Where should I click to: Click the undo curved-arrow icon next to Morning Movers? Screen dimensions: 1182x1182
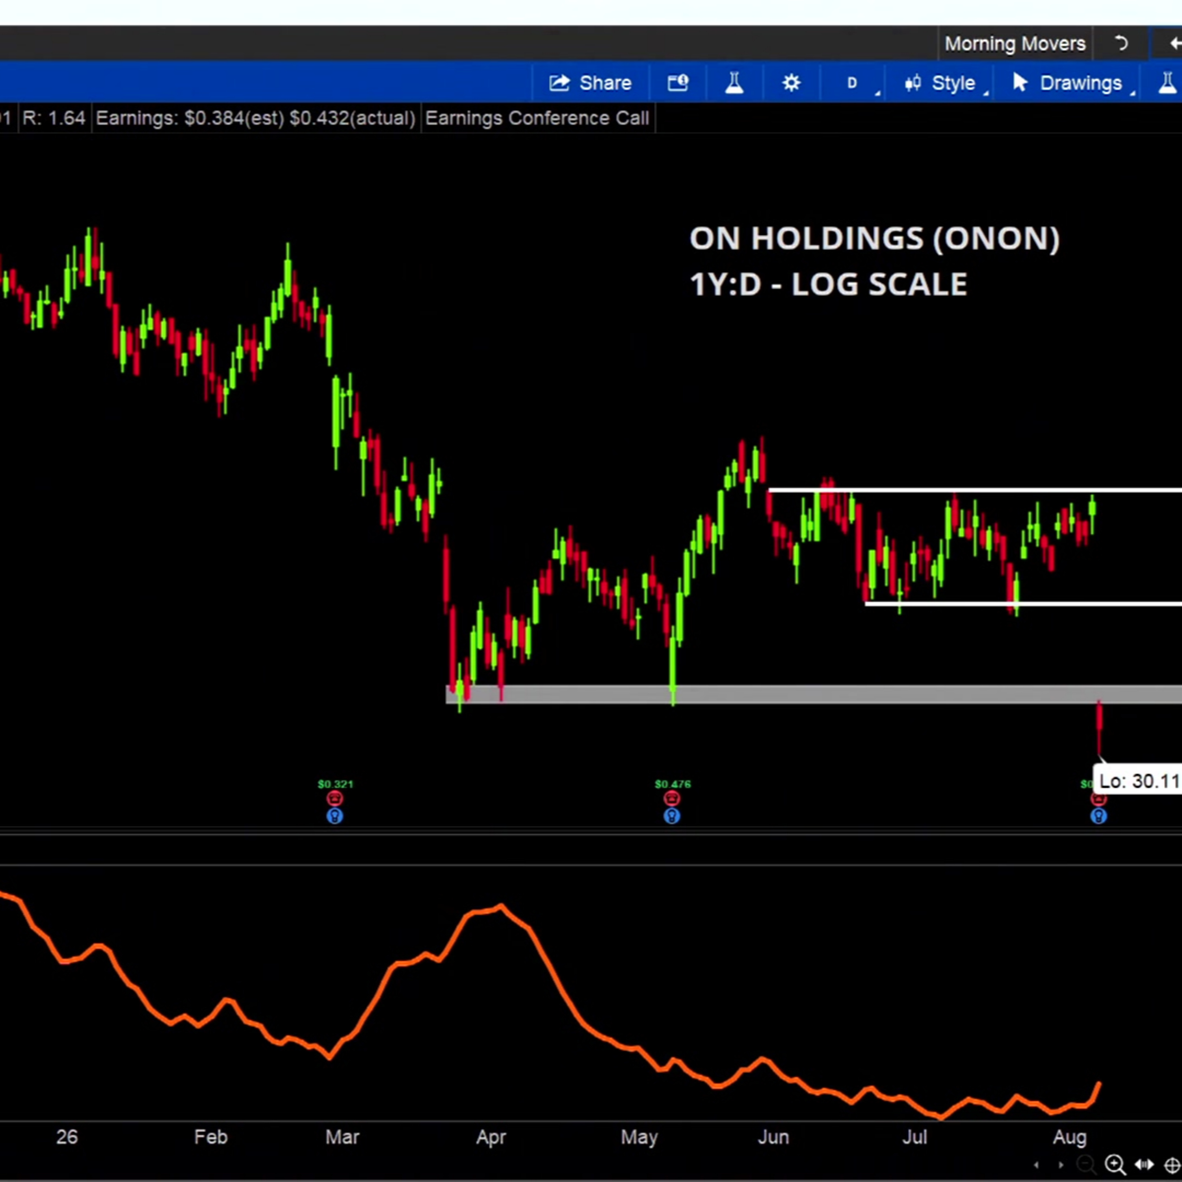tap(1121, 43)
